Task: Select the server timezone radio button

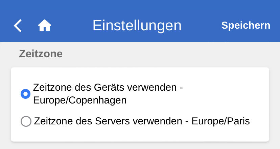Action: click(26, 121)
